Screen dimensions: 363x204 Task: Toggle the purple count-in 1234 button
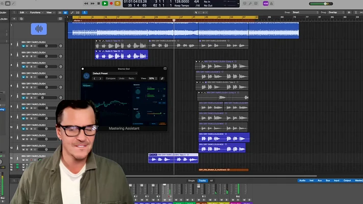[x=266, y=4]
